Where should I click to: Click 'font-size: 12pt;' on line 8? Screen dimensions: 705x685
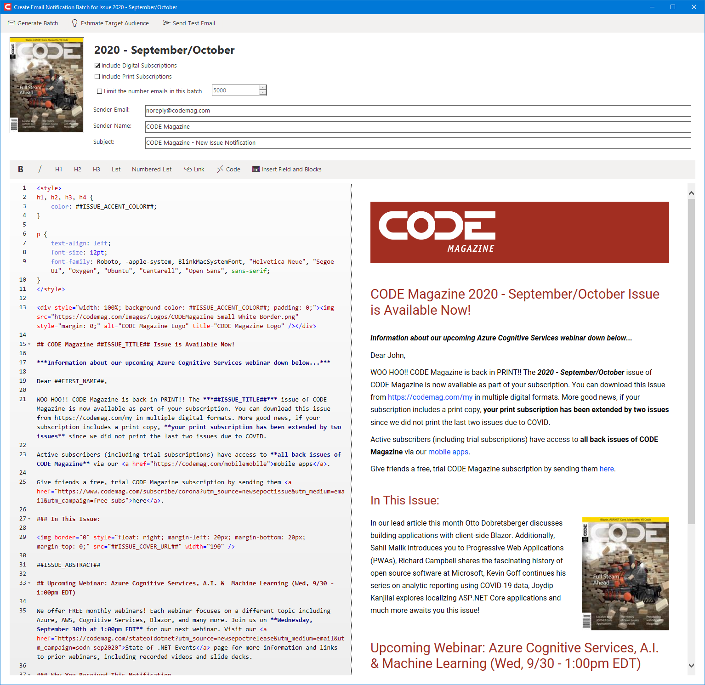79,252
